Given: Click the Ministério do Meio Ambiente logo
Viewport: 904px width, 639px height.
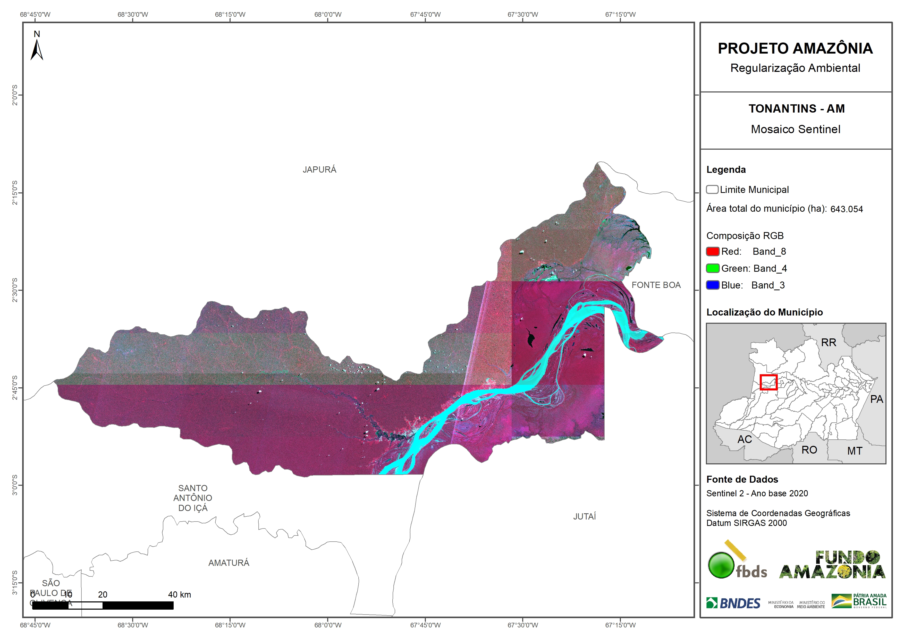Looking at the screenshot, I should 811,604.
